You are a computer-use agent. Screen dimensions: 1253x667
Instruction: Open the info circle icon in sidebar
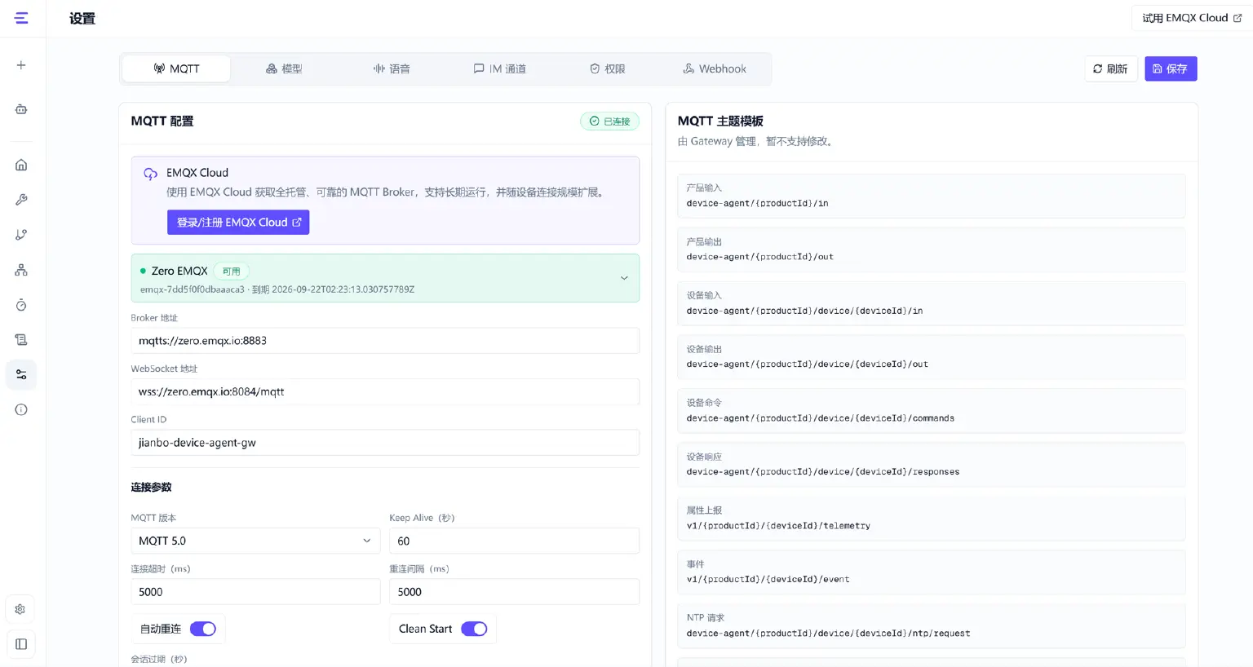pyautogui.click(x=21, y=410)
